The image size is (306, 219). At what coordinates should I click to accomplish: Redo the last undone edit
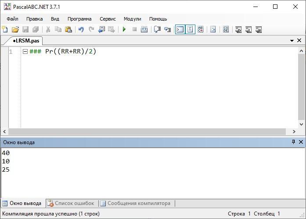(x=91, y=29)
